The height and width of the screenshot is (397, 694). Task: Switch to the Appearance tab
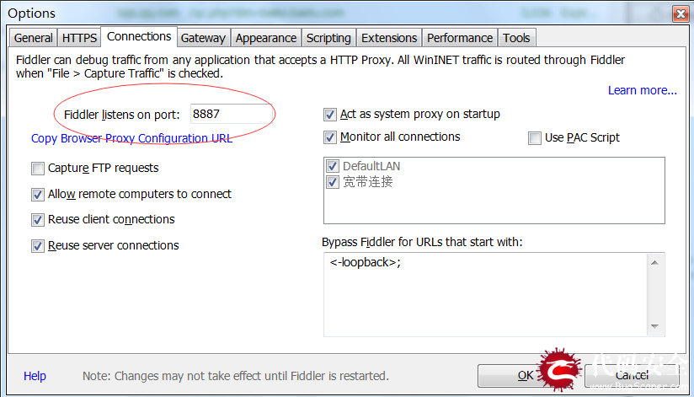pos(266,38)
